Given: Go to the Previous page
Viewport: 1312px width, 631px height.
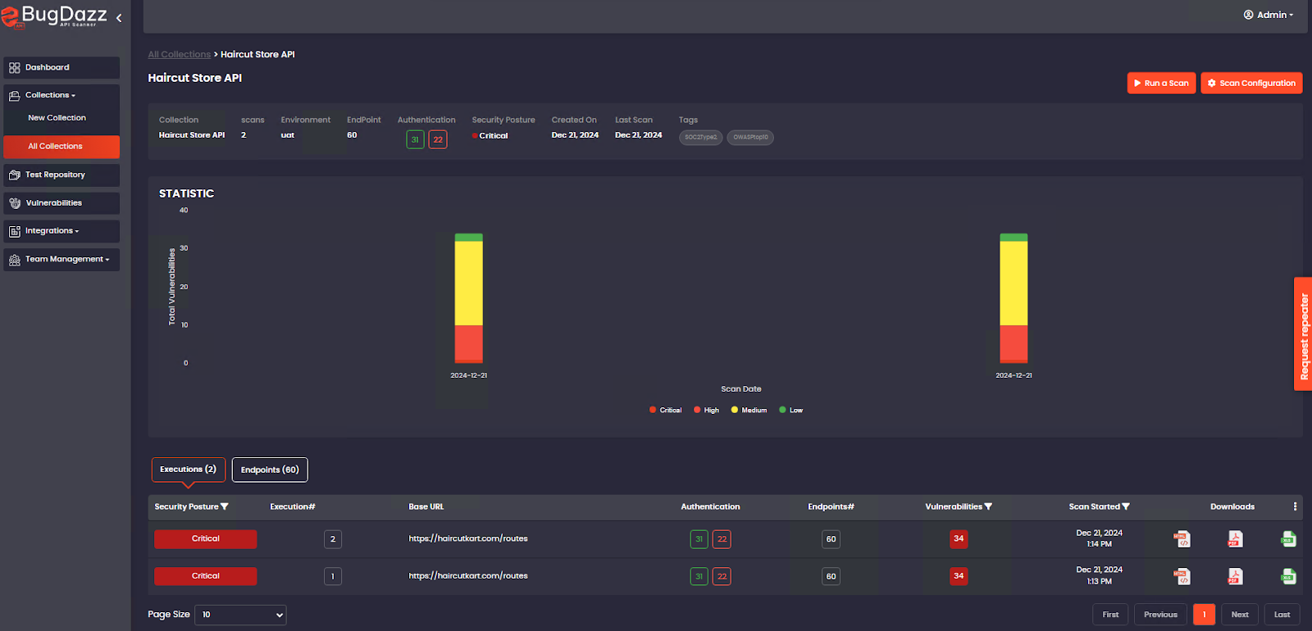Looking at the screenshot, I should (x=1160, y=615).
